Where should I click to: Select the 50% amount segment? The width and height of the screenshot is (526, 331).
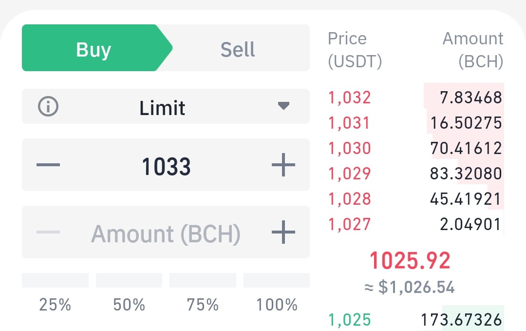click(x=129, y=280)
